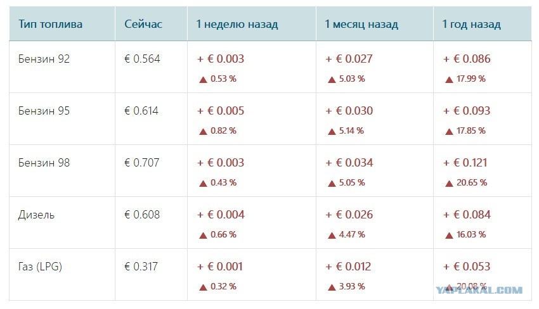Screen dimensions: 539x309
Task: Select the 'Сейчас' column header
Action: pos(143,24)
